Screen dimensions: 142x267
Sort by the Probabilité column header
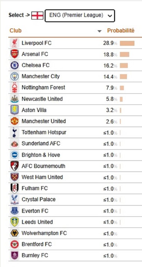coord(121,31)
